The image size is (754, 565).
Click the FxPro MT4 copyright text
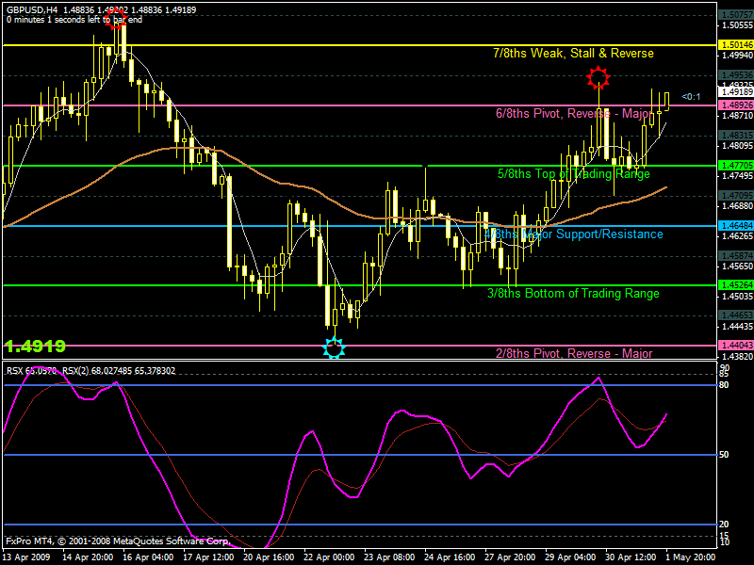click(x=118, y=541)
